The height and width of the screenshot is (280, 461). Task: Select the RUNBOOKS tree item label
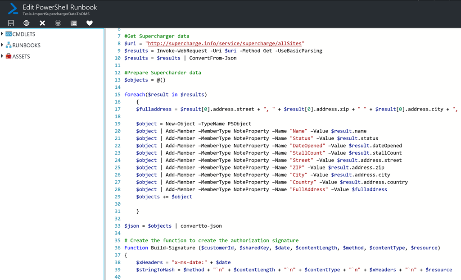(x=27, y=46)
